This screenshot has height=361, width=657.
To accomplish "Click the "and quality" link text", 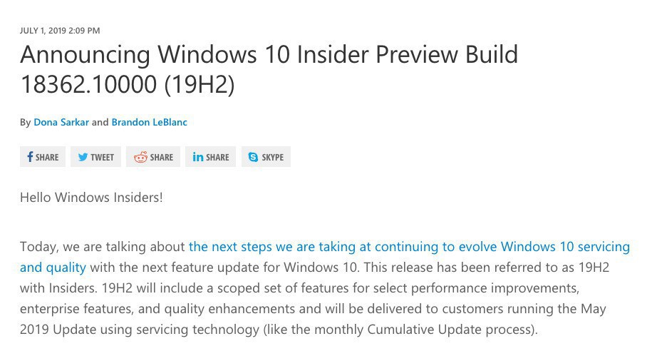I will [53, 268].
